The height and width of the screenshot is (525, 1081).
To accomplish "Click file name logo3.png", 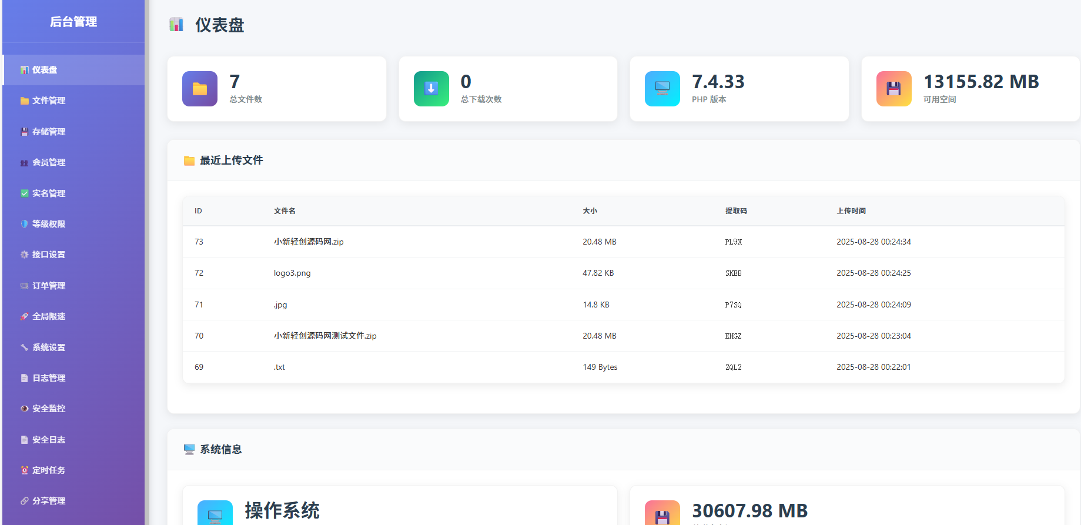I will [x=292, y=273].
